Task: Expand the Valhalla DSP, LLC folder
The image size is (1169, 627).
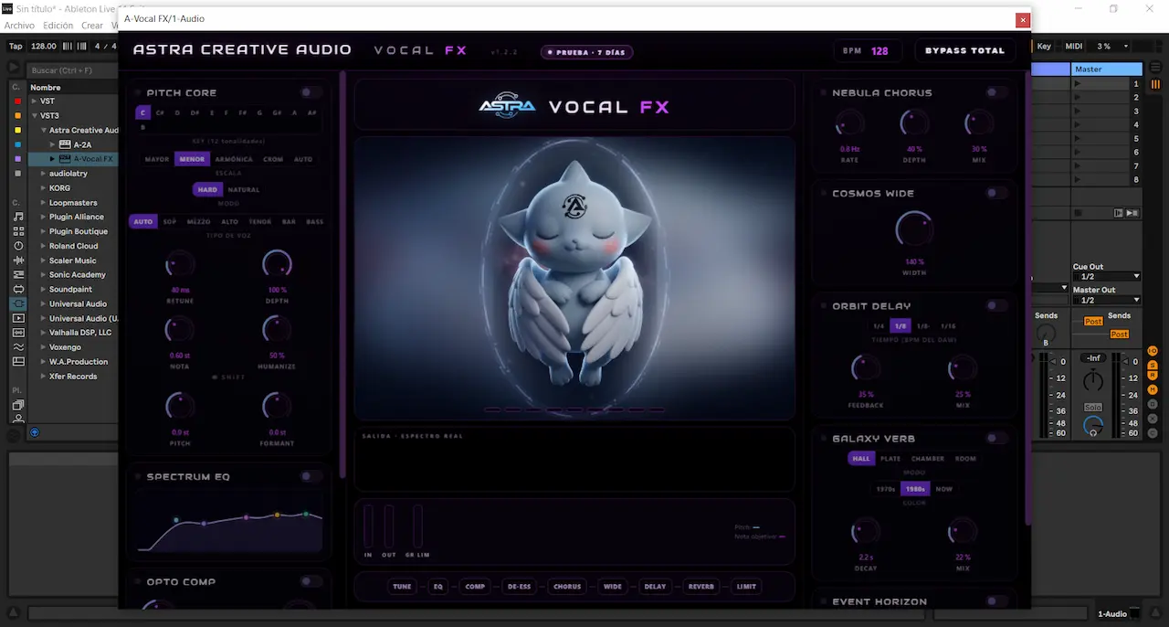Action: click(x=43, y=333)
